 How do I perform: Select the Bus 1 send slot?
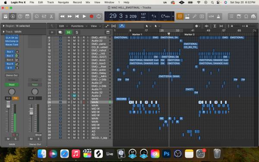click(x=10, y=52)
